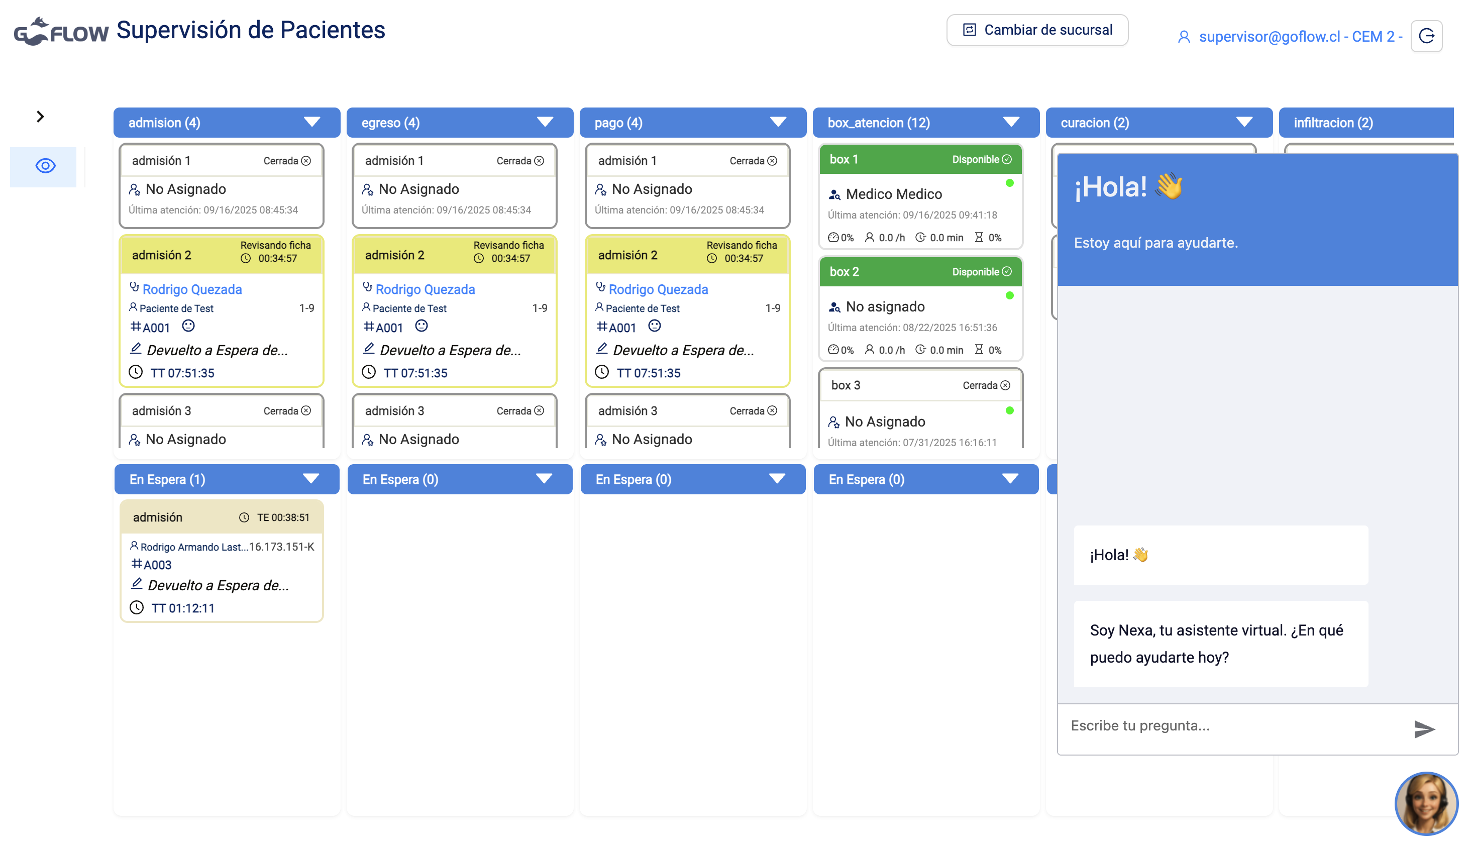This screenshot has width=1472, height=847.
Task: Open Rodrigo Quezada link in pago column
Action: coord(658,289)
